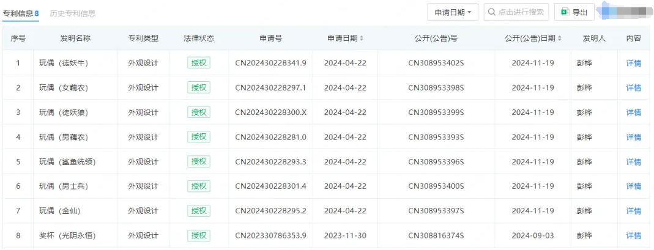The height and width of the screenshot is (250, 654).
Task: Click the 授权 tag in the 玩偶（鲨鱼统领）row
Action: [199, 161]
